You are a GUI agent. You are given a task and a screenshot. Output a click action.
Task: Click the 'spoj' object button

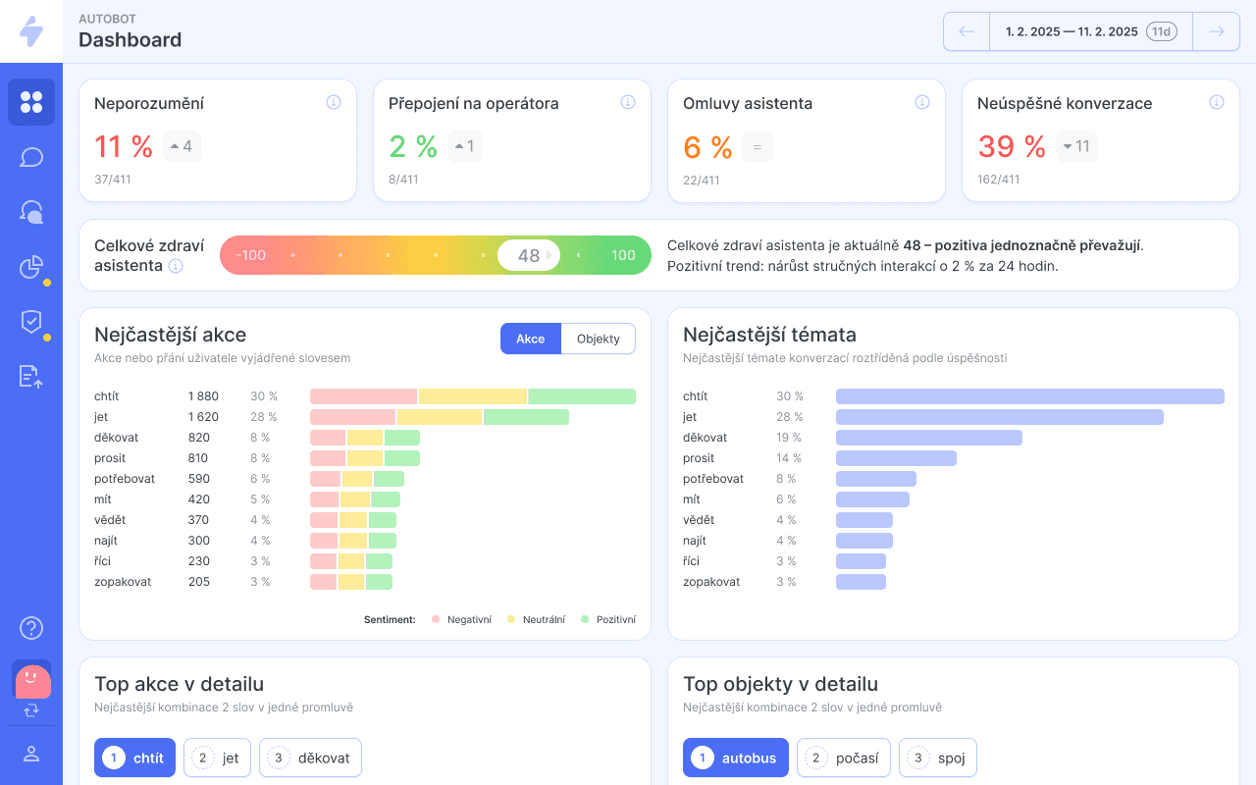(x=937, y=758)
